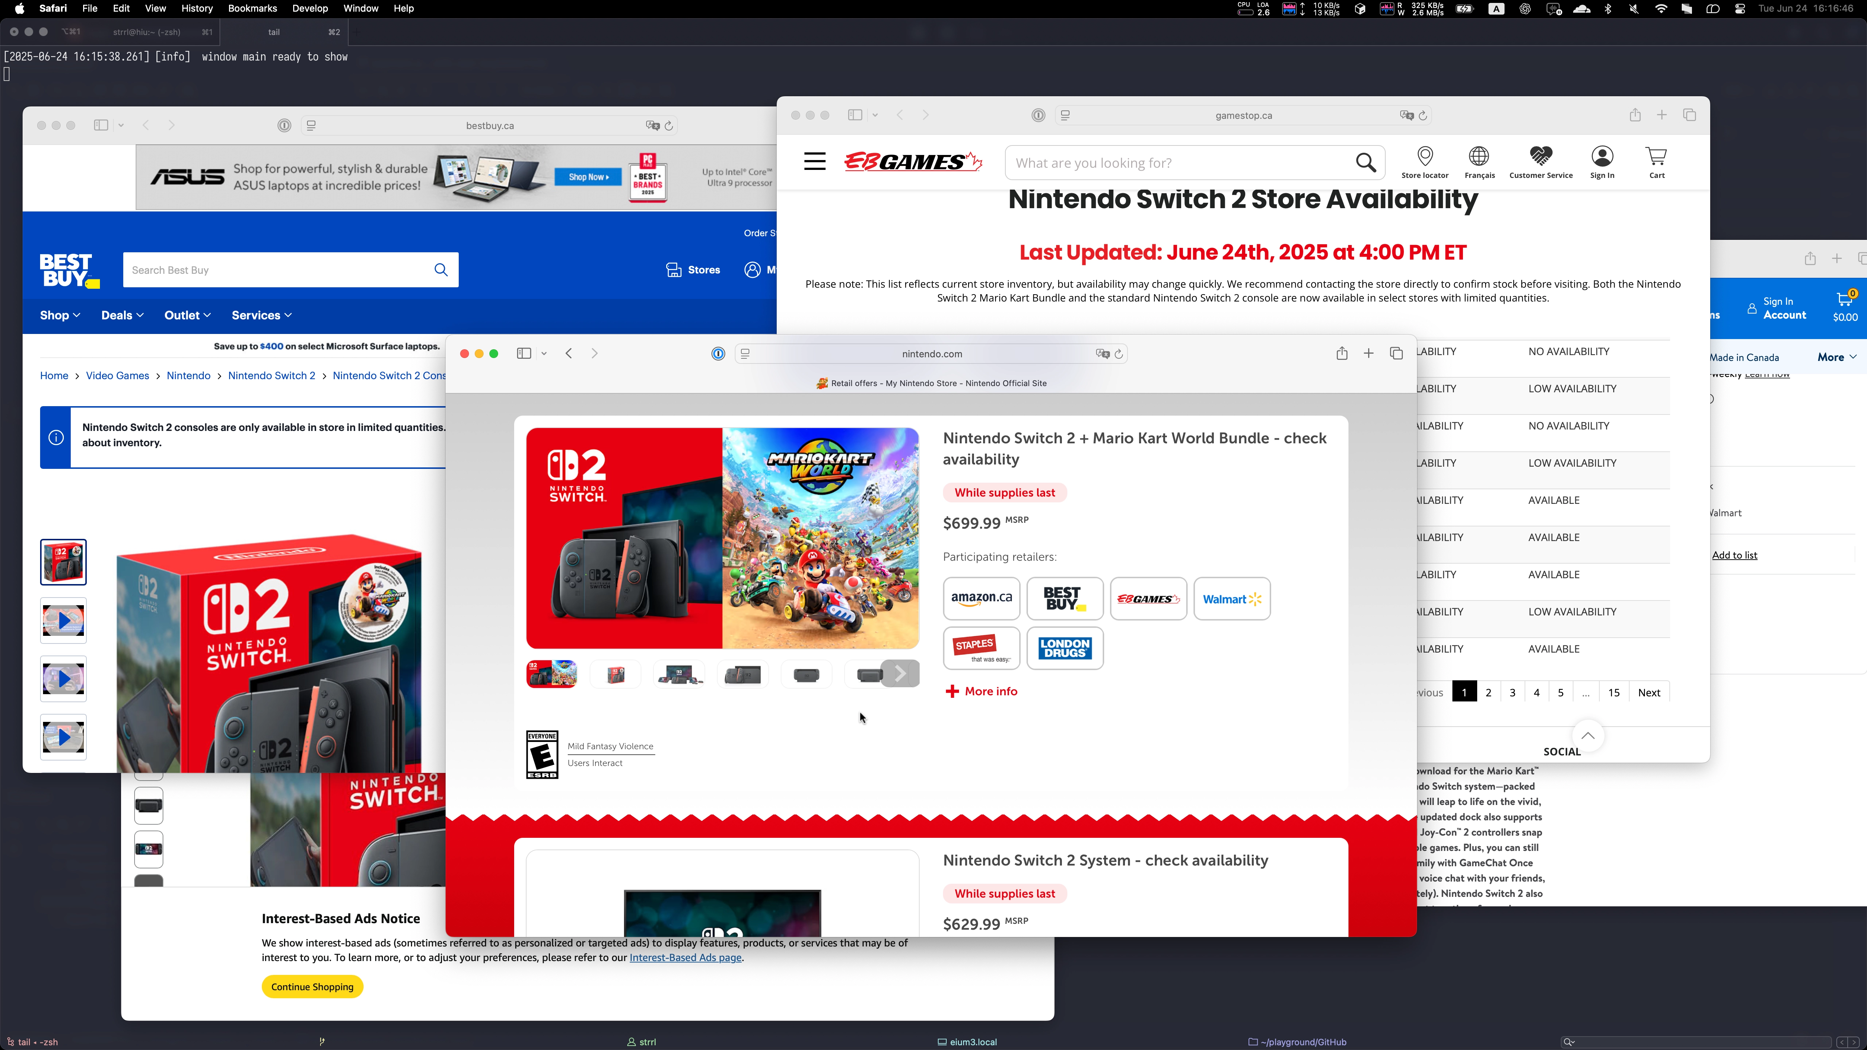The width and height of the screenshot is (1867, 1050).
Task: Toggle the sidebar in the Nintendo window
Action: (x=523, y=353)
